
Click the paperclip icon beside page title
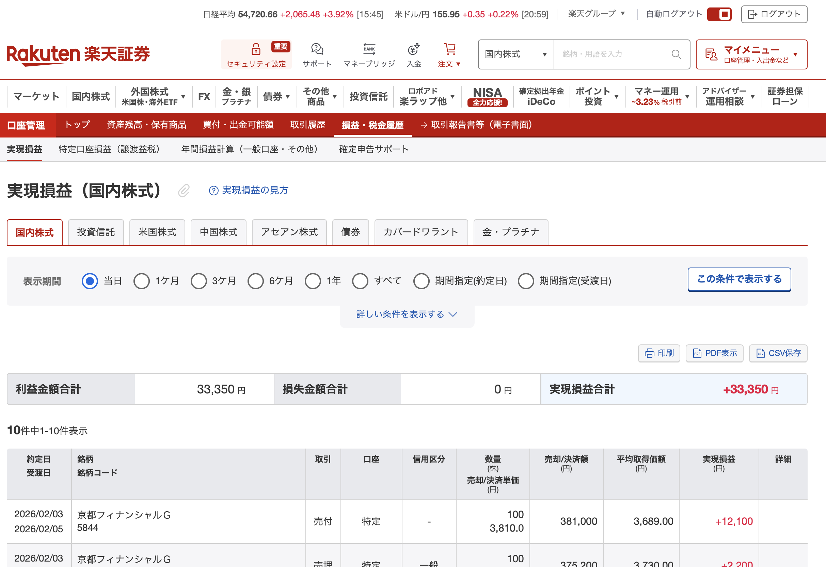pos(184,191)
